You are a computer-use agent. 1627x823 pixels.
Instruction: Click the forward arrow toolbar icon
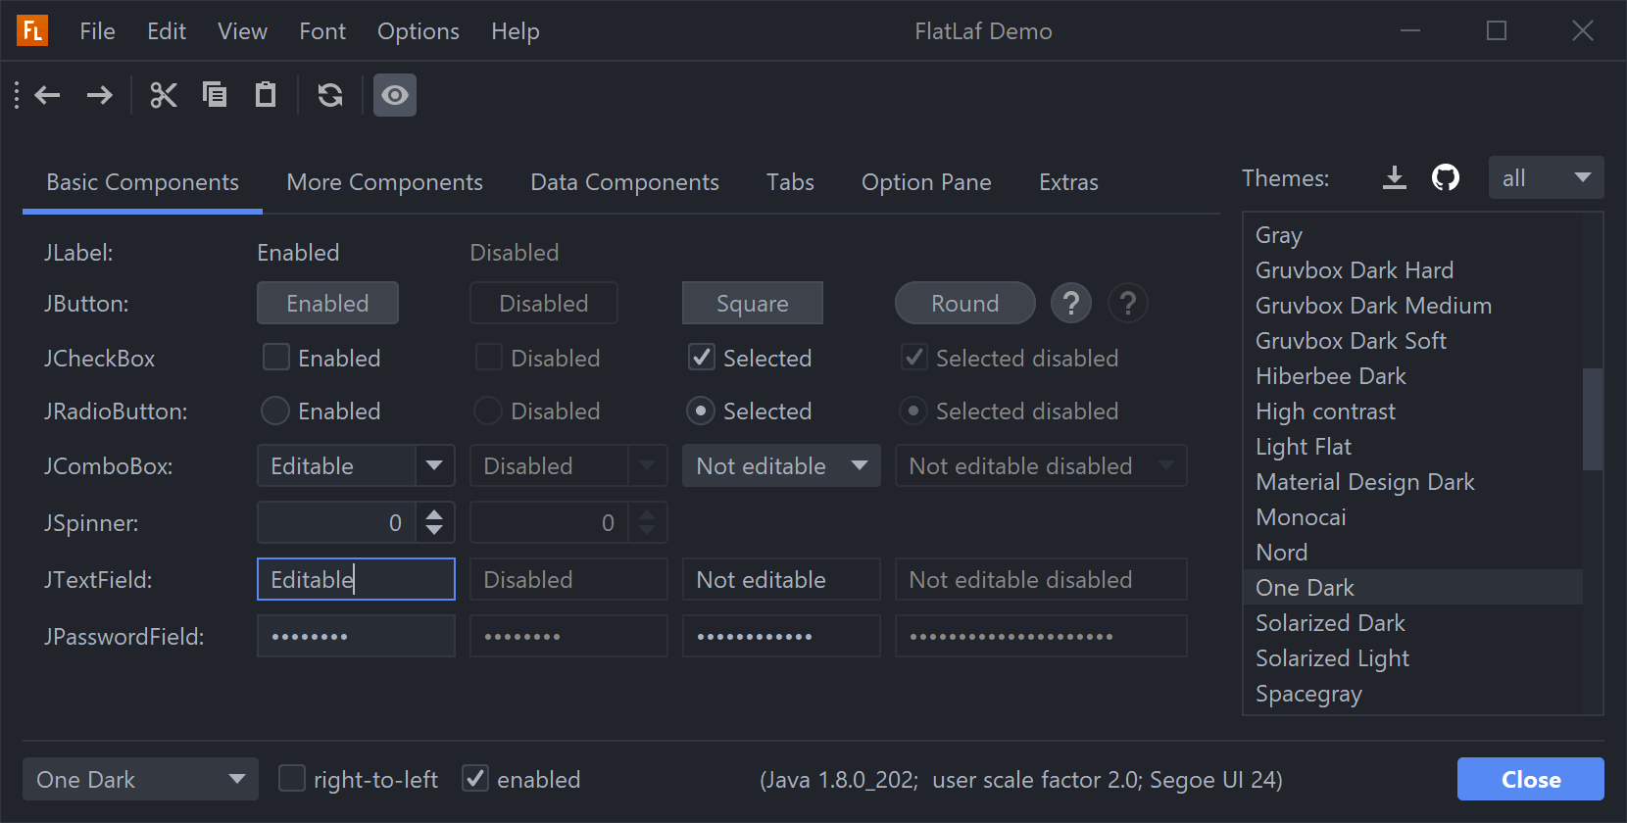coord(99,95)
